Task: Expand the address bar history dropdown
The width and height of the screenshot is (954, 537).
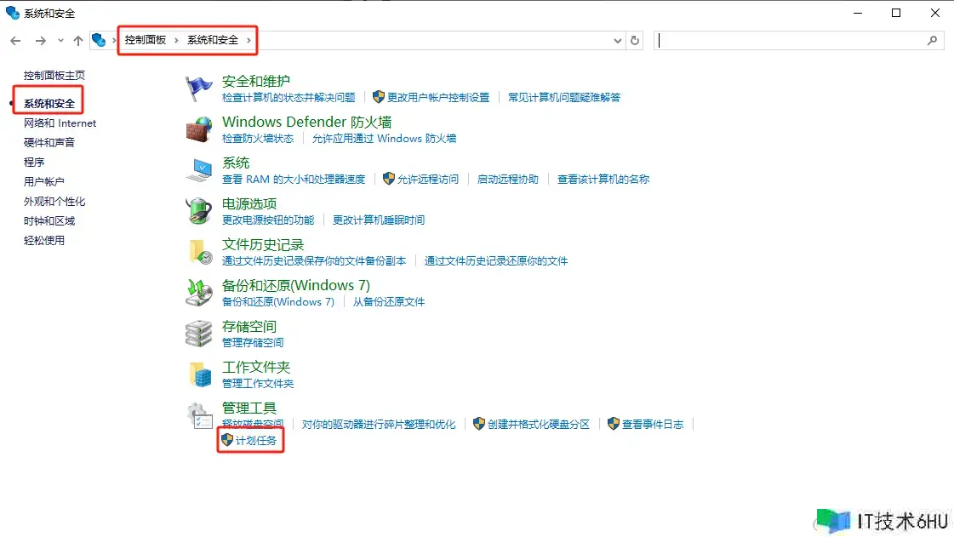Action: click(618, 41)
